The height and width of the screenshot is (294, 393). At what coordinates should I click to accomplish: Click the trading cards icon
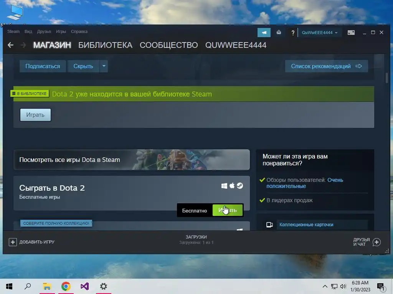[269, 225]
